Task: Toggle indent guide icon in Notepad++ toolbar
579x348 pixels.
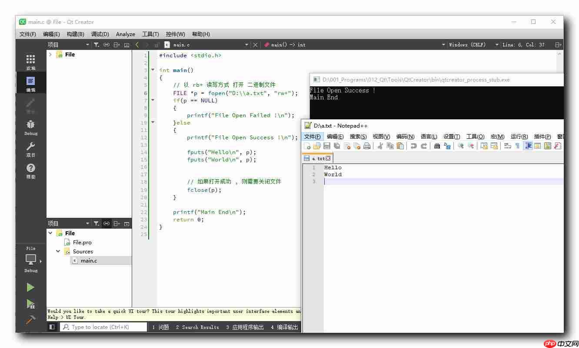Action: point(528,146)
